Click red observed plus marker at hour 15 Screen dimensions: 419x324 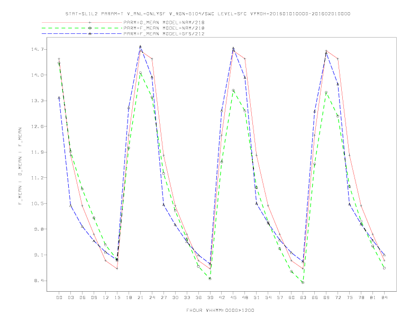click(117, 268)
